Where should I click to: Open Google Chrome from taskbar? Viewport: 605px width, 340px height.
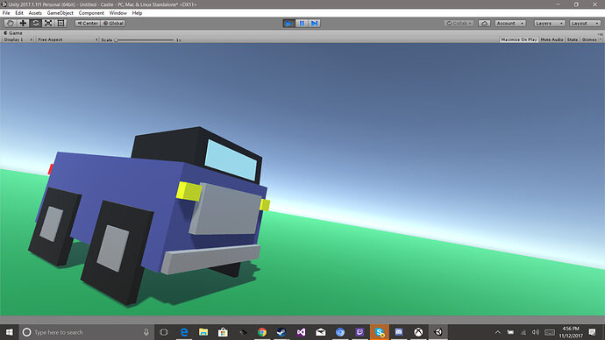pos(262,332)
